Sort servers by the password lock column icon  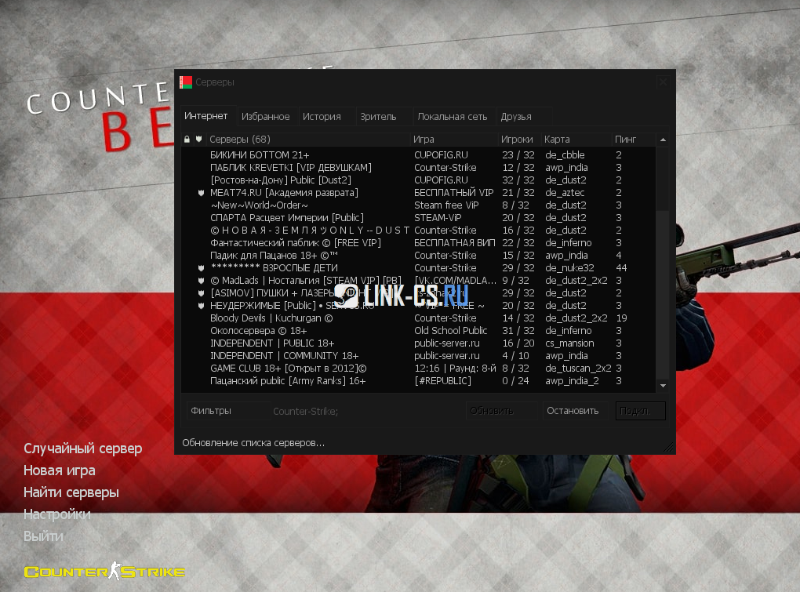187,139
